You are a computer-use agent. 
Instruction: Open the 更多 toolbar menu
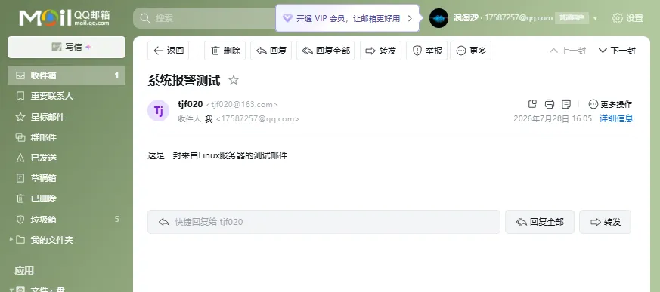tap(470, 51)
